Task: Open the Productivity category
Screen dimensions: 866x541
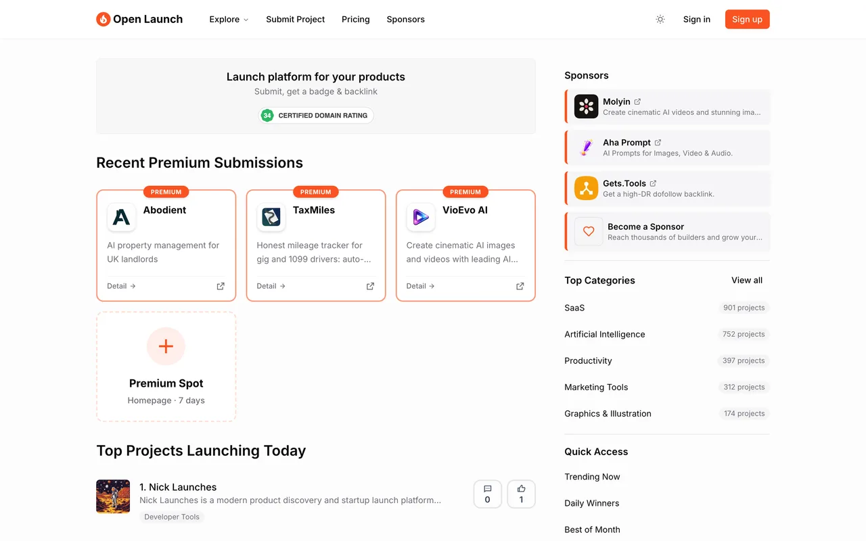Action: (588, 360)
